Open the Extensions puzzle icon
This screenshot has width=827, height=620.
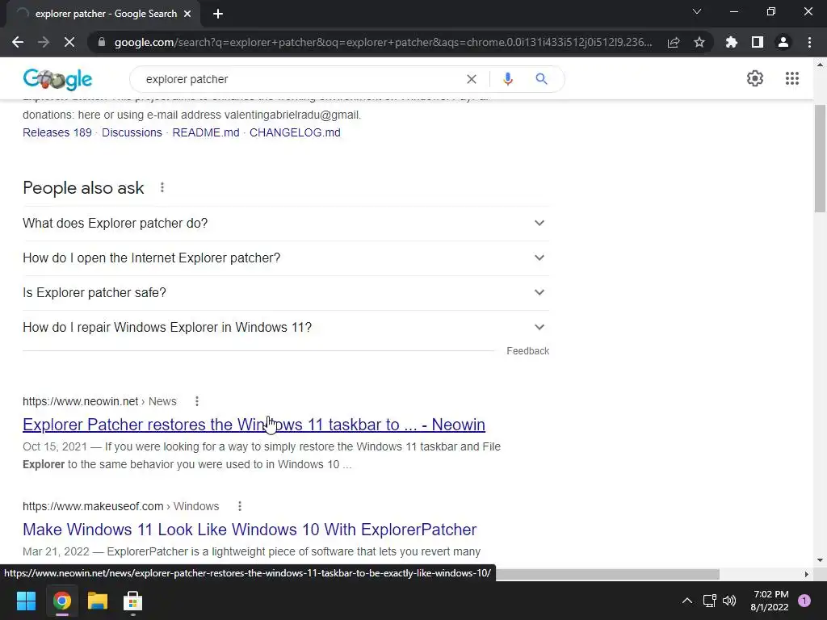coord(732,42)
